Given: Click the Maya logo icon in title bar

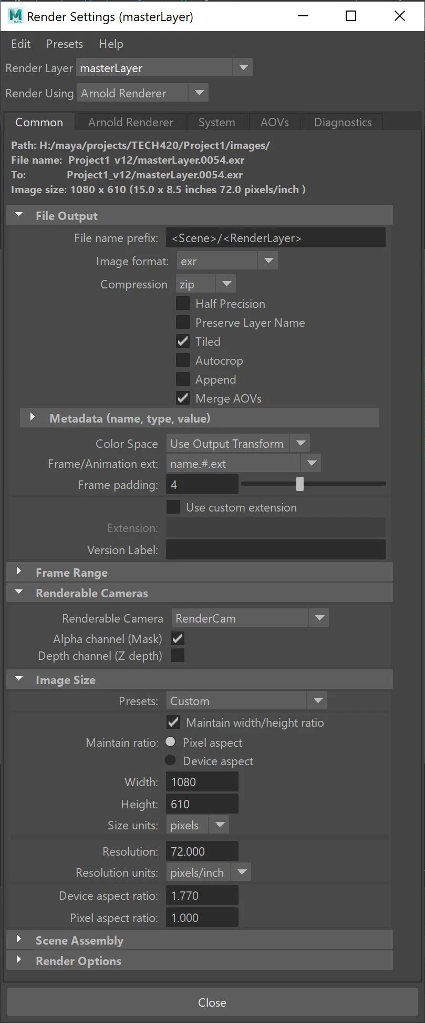Looking at the screenshot, I should [x=15, y=16].
